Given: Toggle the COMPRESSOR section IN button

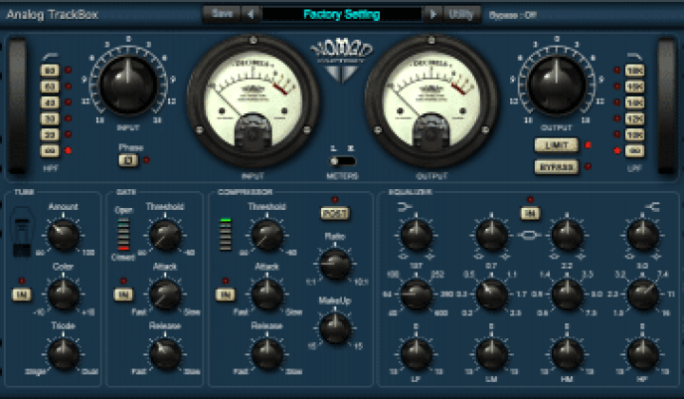Looking at the screenshot, I should click(225, 294).
